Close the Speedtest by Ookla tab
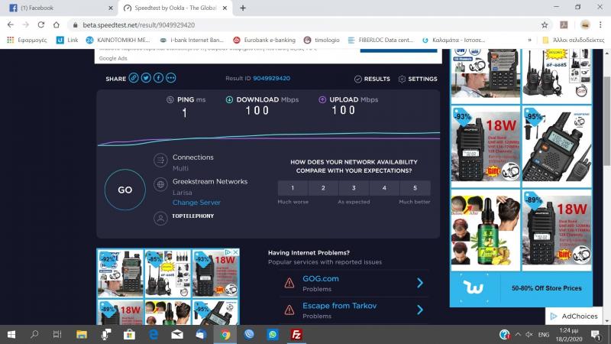611x344 pixels. [225, 8]
